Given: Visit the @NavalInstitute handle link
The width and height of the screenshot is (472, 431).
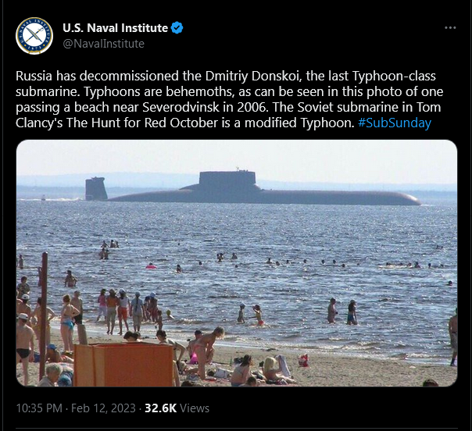Looking at the screenshot, I should click(104, 44).
